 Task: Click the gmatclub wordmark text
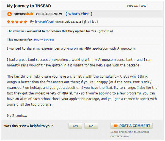click(23, 14)
